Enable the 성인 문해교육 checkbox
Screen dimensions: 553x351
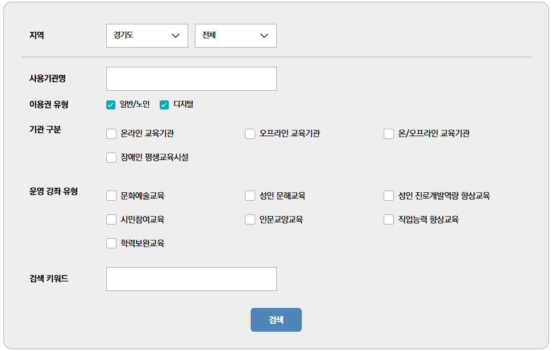tap(250, 196)
